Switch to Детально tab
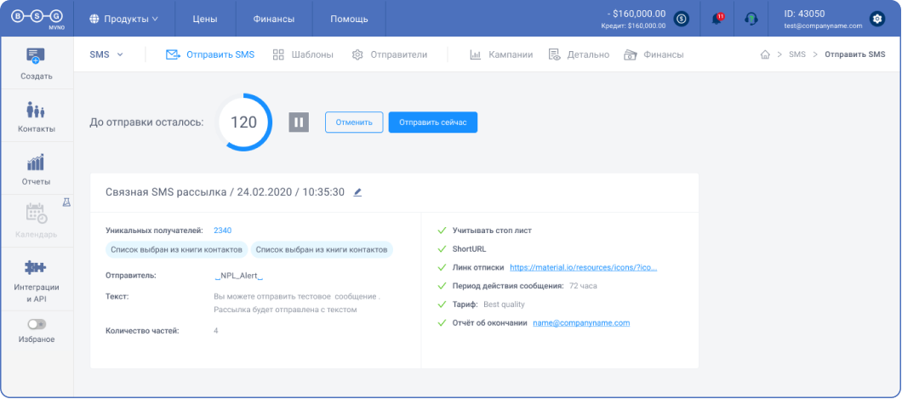 click(579, 54)
